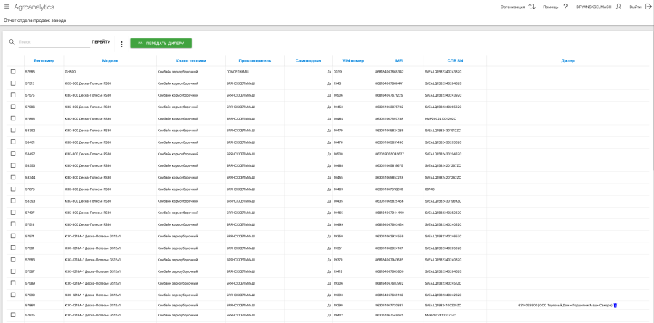Tick checkbox for row 57625
This screenshot has height=323, width=654.
click(13, 315)
